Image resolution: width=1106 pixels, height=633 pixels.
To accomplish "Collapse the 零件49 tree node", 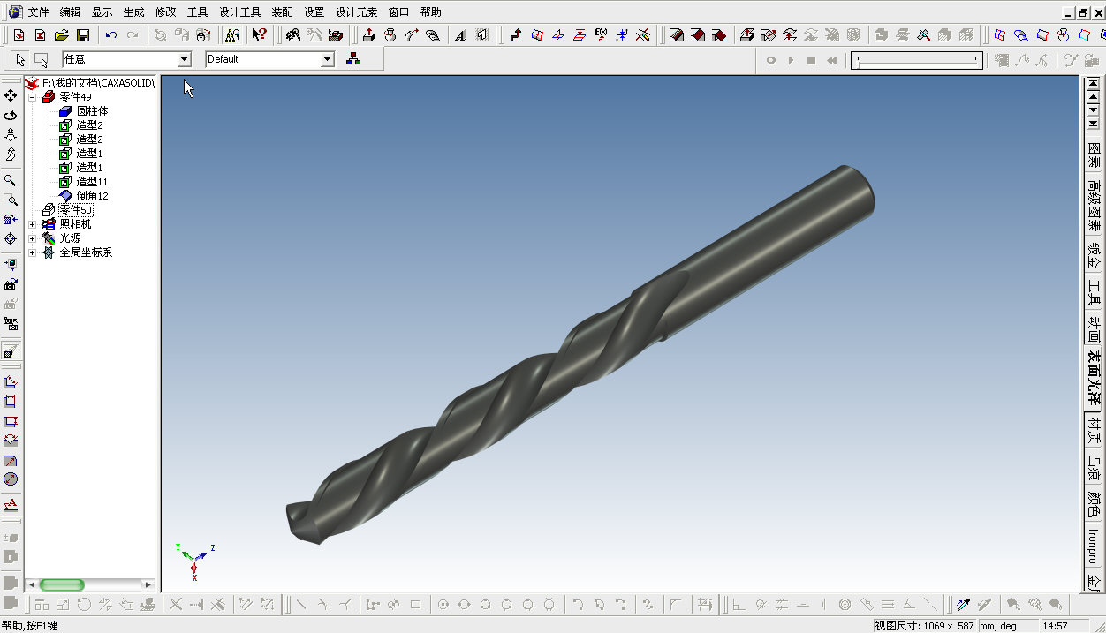I will point(32,97).
